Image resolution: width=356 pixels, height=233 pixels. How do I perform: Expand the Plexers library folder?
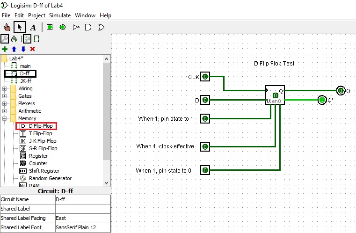click(x=4, y=103)
